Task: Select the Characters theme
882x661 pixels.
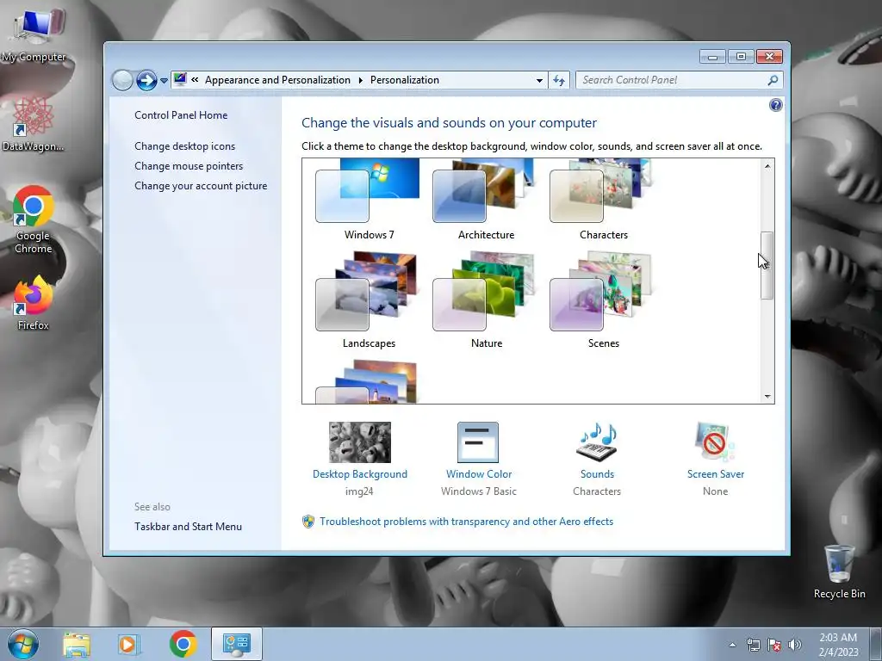Action: click(603, 200)
